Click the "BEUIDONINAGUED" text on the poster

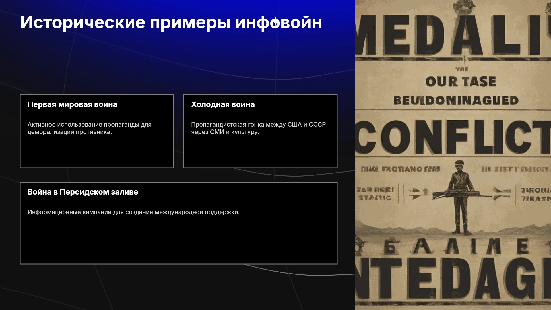point(456,100)
